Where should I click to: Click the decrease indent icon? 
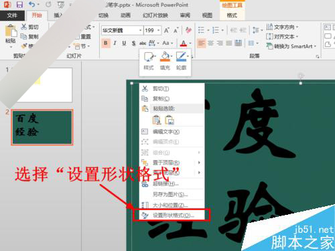(x=233, y=30)
